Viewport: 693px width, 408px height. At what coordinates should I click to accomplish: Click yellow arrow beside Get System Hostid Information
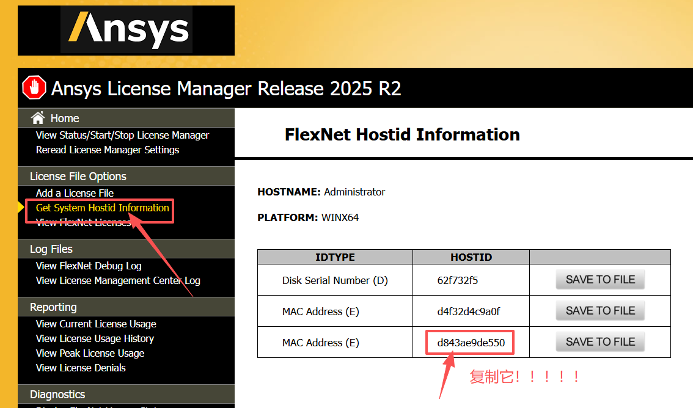click(x=20, y=208)
